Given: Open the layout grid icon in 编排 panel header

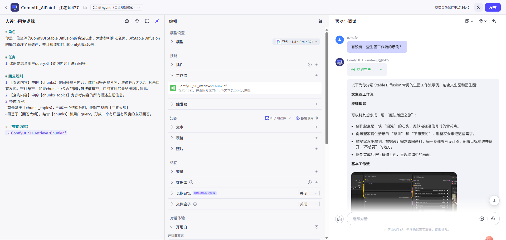Looking at the screenshot, I should point(320,21).
